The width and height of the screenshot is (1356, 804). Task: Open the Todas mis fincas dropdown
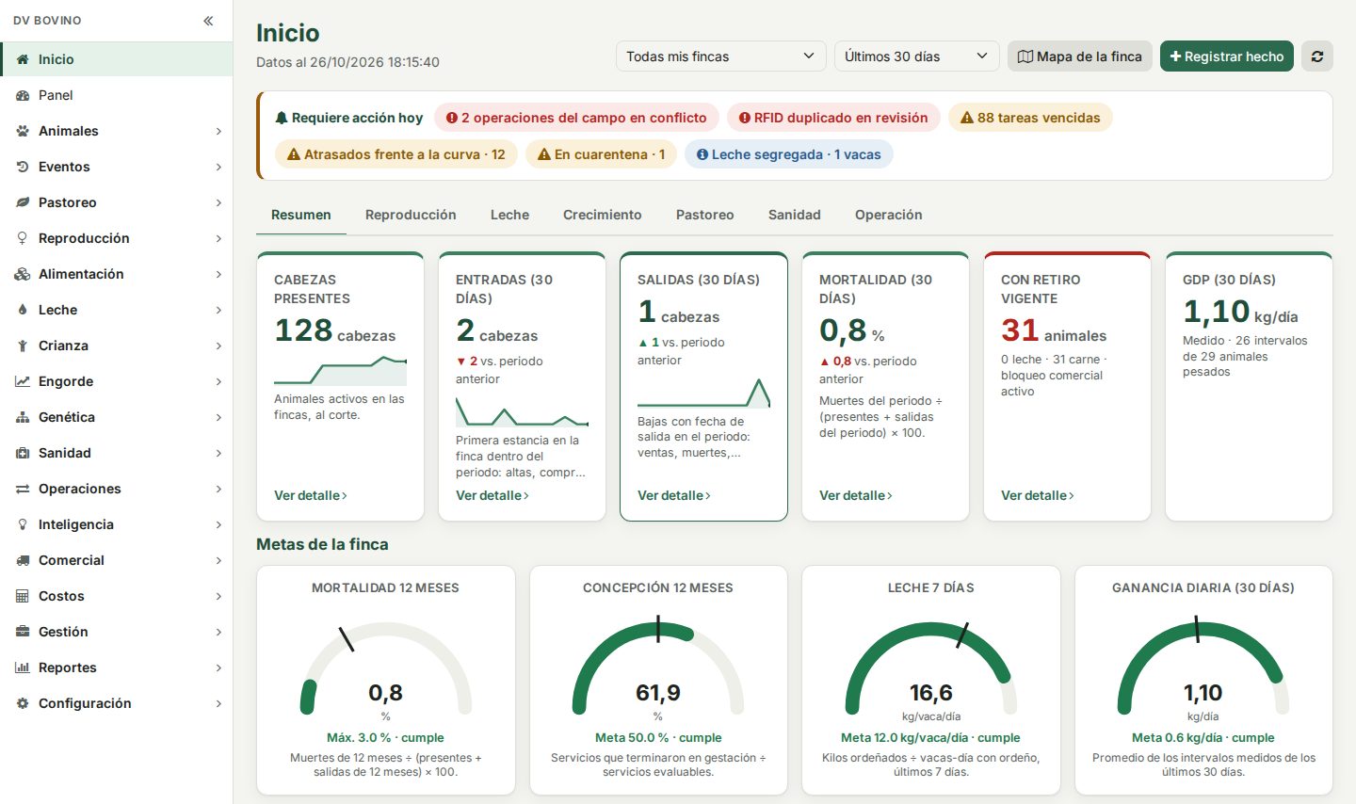(x=721, y=56)
